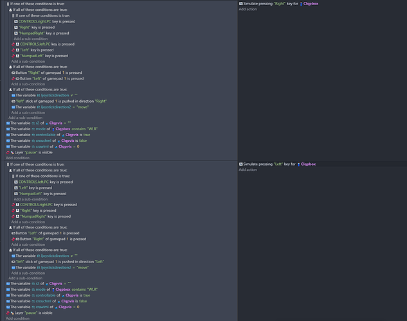Image resolution: width=407 pixels, height=321 pixels.
Task: Click red invert icon on inverted CONTROLS.left.PC condition
Action: pos(13,44)
